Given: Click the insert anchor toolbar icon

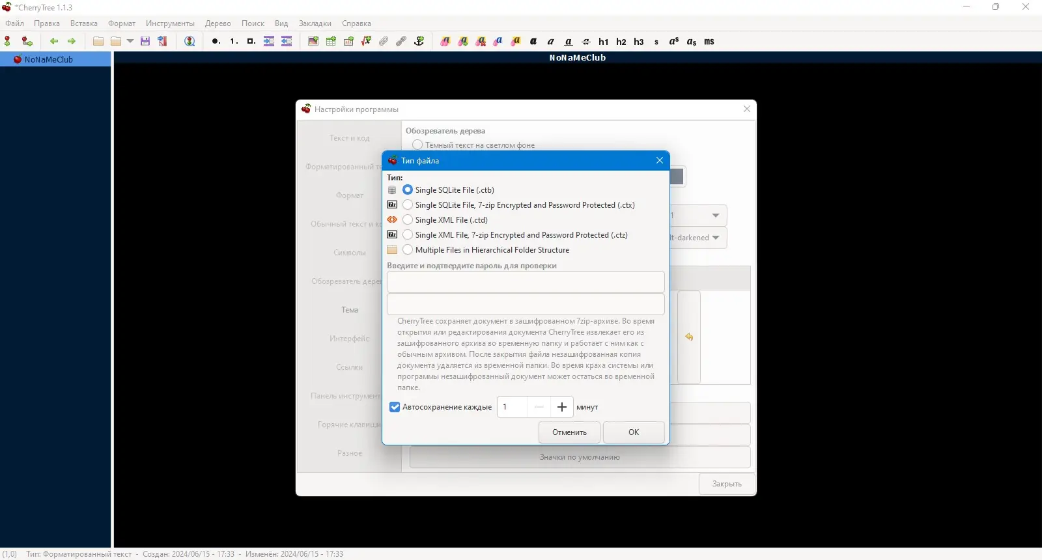Looking at the screenshot, I should click(419, 41).
